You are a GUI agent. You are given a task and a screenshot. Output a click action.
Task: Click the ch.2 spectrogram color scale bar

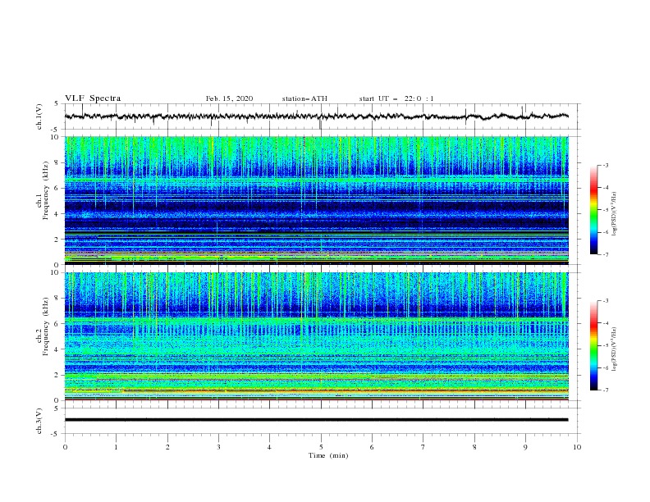593,345
